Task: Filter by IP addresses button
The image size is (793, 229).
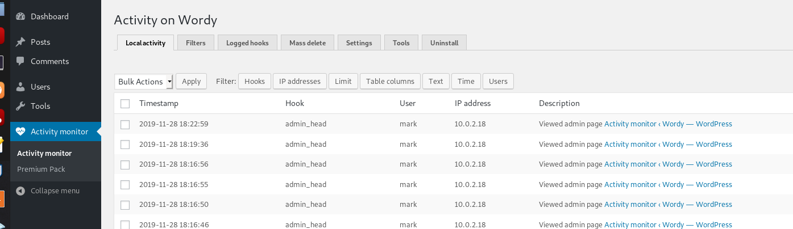Action: point(300,82)
